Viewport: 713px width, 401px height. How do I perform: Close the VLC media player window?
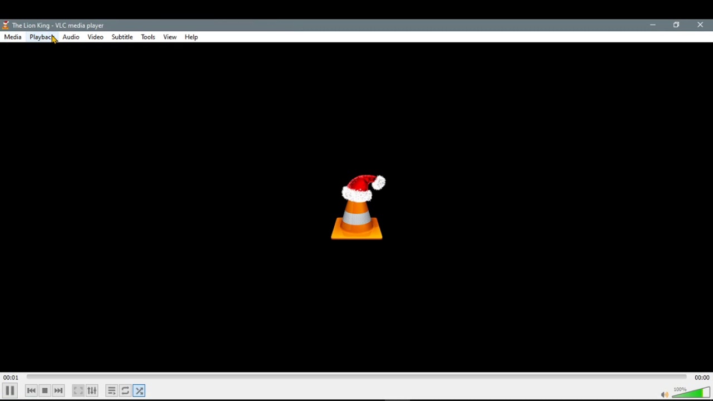pyautogui.click(x=701, y=25)
